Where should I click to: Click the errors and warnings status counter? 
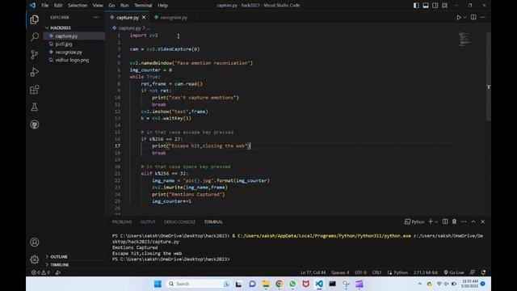40,272
